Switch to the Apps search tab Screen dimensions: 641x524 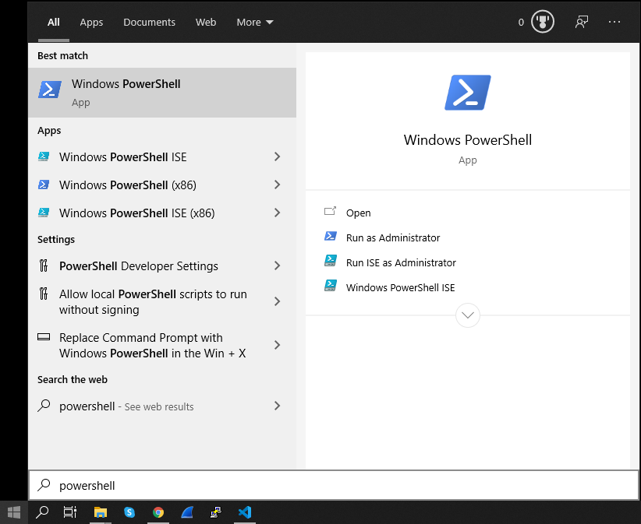pos(91,22)
